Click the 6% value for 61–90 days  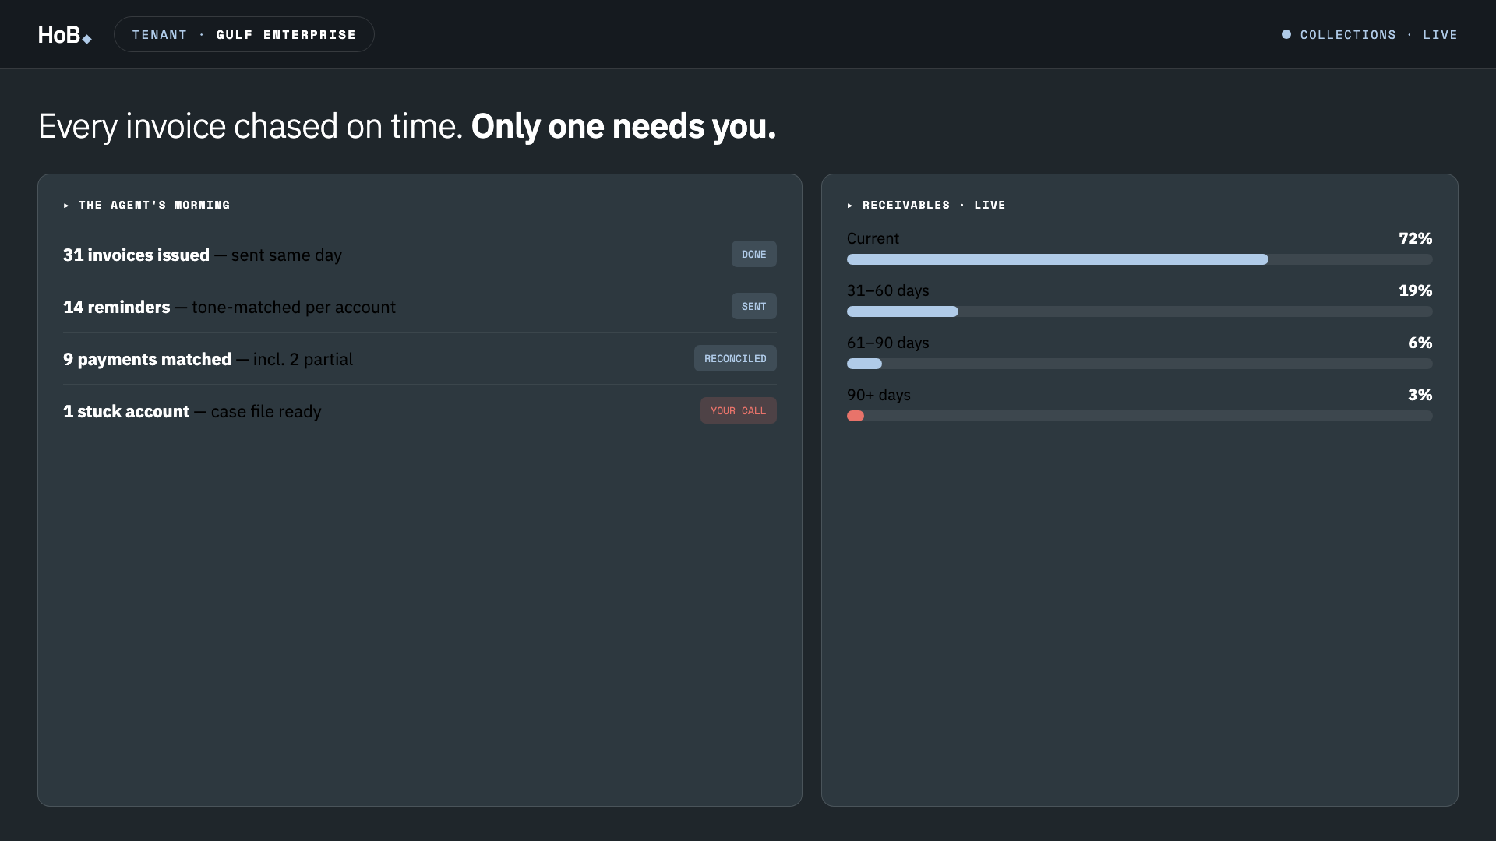coord(1420,343)
